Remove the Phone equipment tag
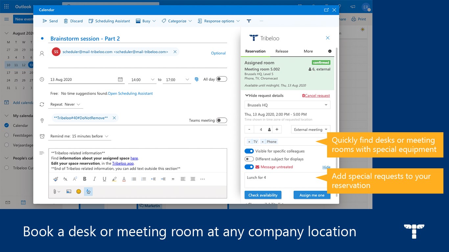Screen dimensions: 449x252 point(262,142)
